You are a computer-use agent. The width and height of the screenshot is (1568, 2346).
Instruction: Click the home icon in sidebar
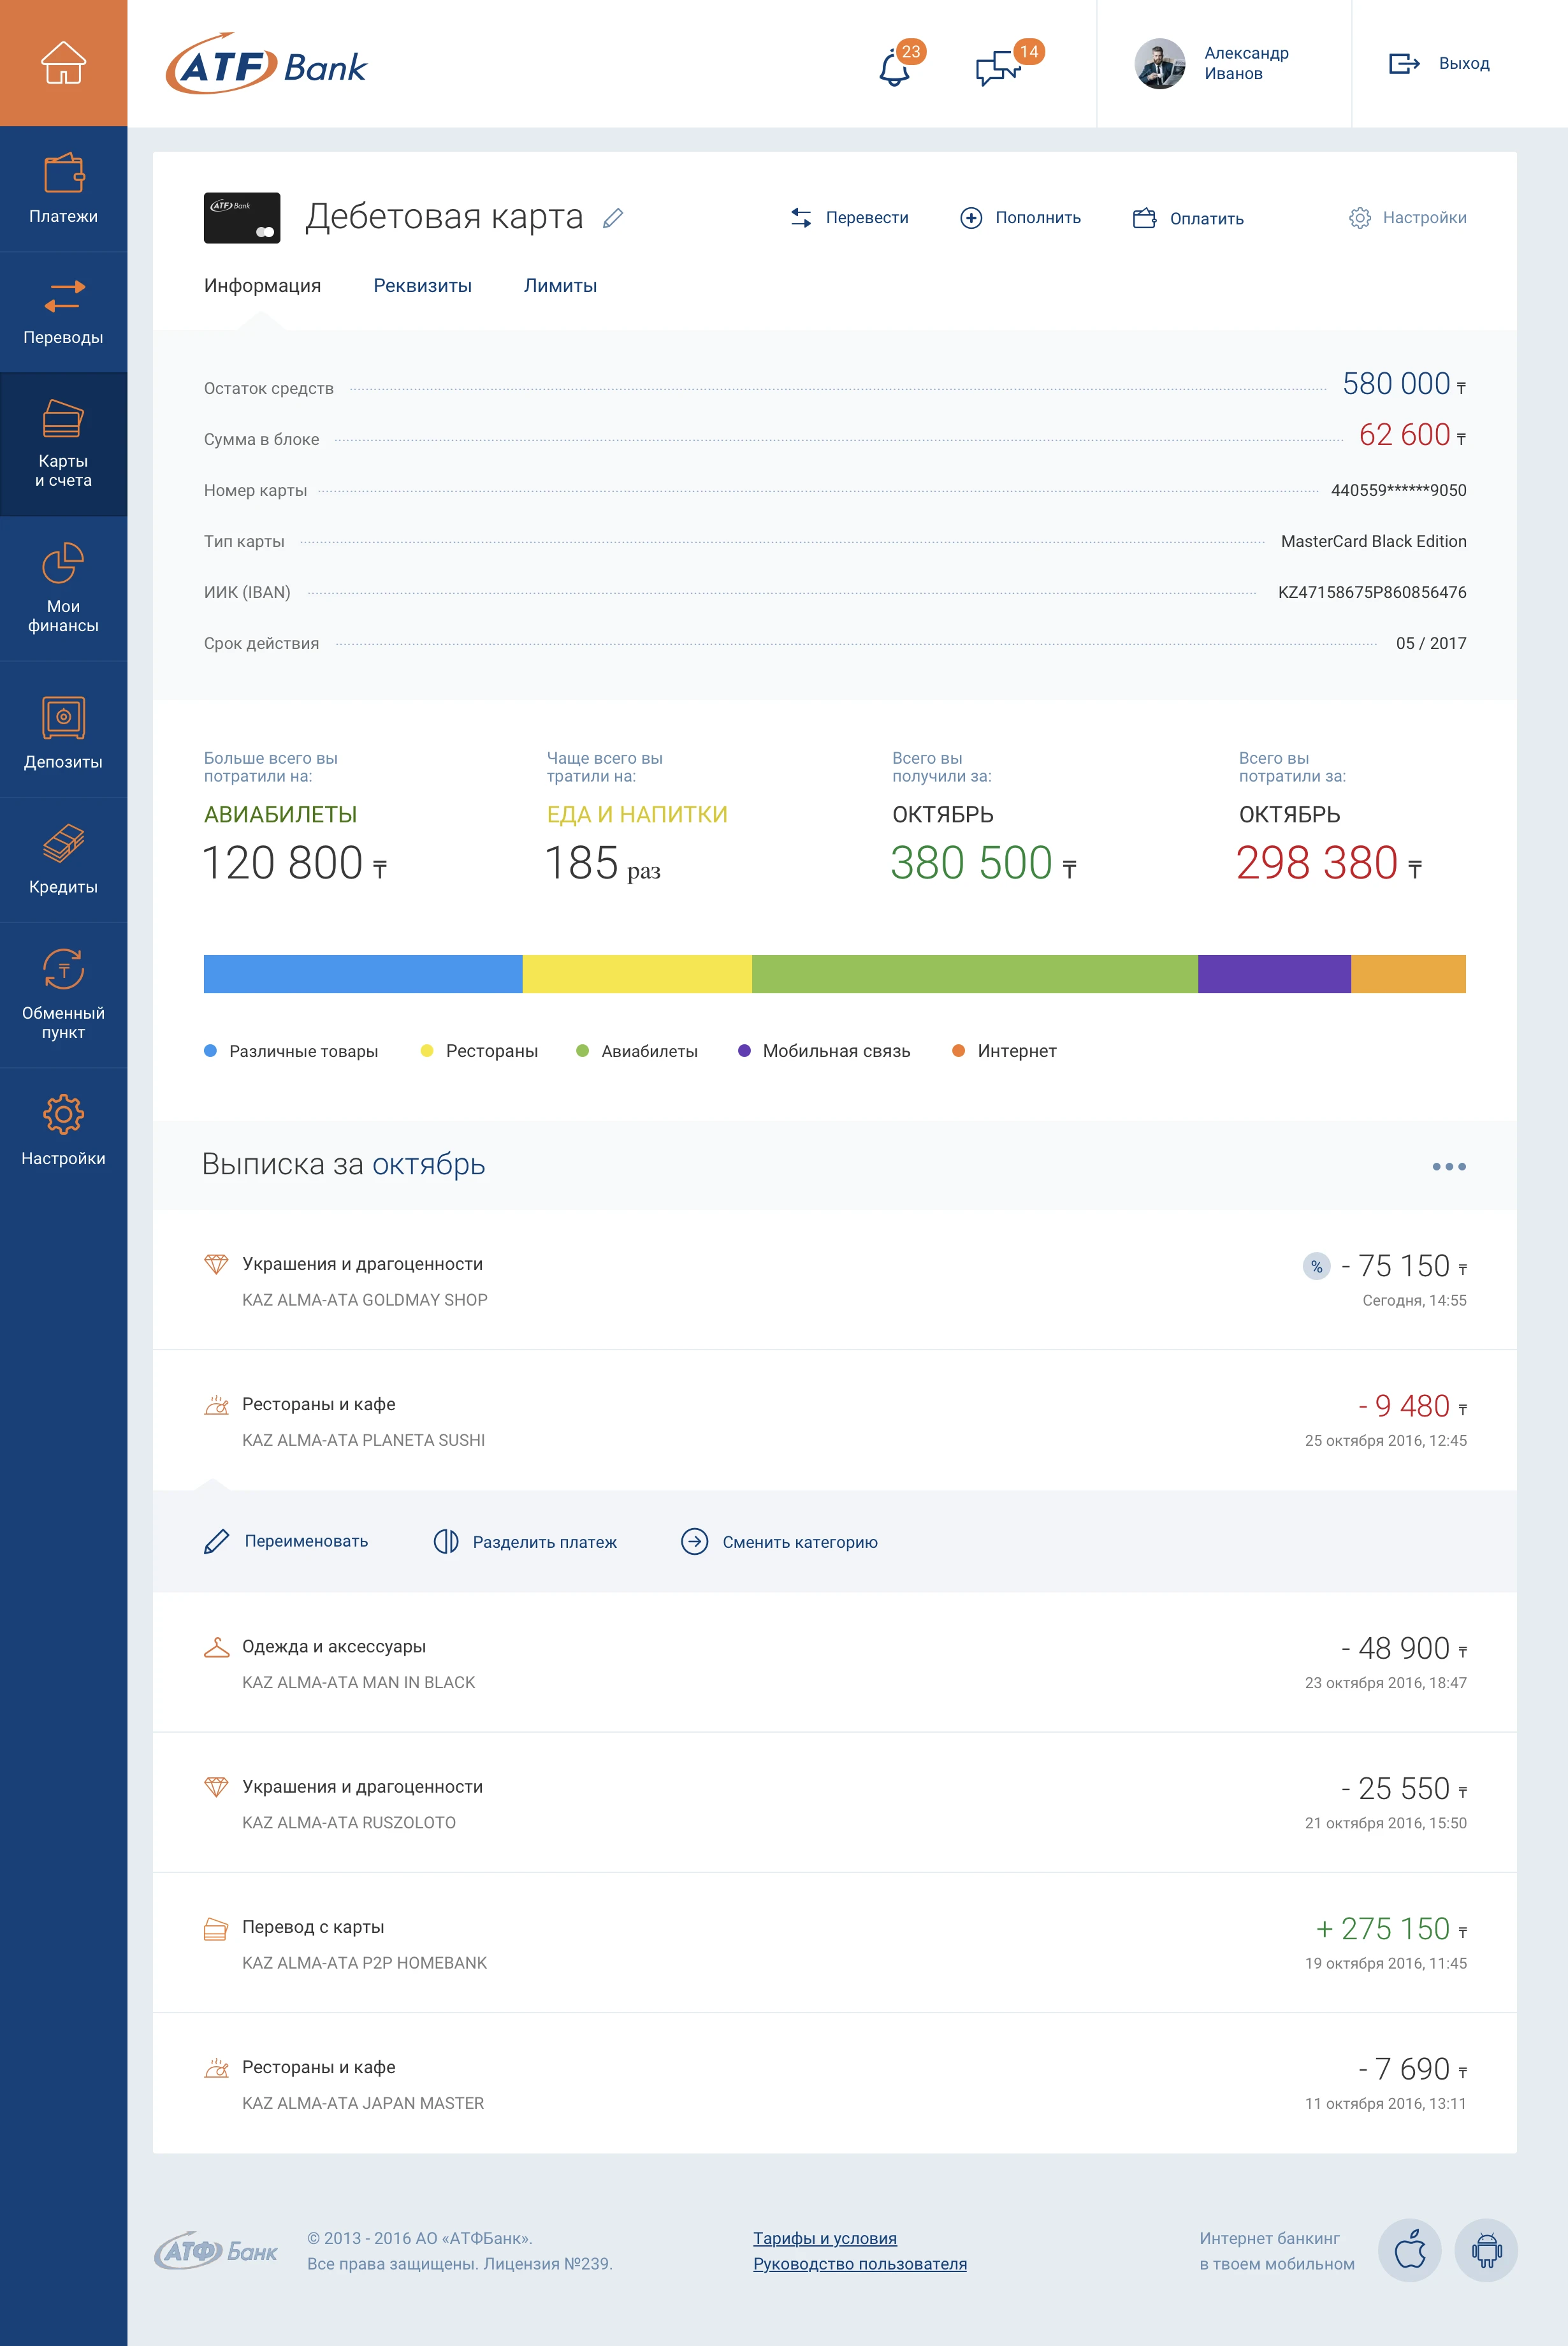(63, 63)
